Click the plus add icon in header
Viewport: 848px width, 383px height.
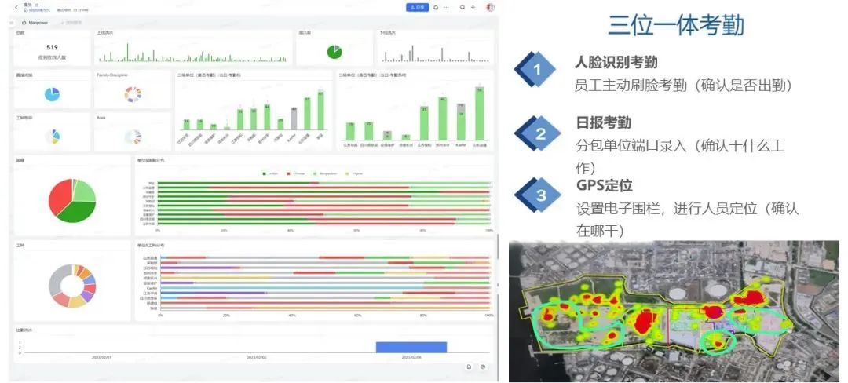click(473, 7)
